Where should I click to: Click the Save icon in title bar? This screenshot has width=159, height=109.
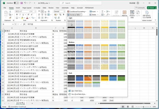pyautogui.click(x=22, y=3)
